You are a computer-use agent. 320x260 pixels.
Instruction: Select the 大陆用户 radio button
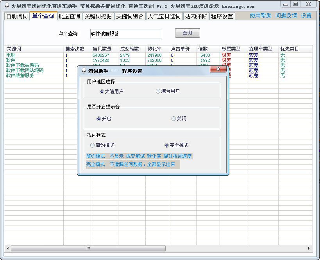[102, 91]
